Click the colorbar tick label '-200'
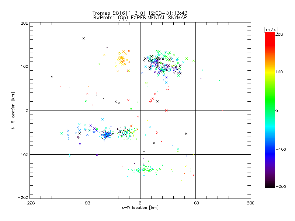Image resolution: width=295 pixels, height=221 pixels. [x=281, y=186]
